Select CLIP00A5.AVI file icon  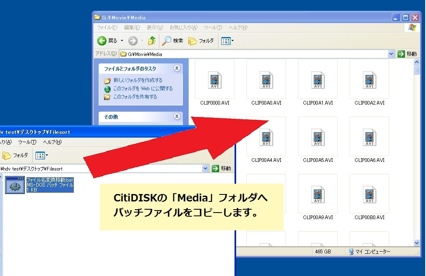[318, 137]
